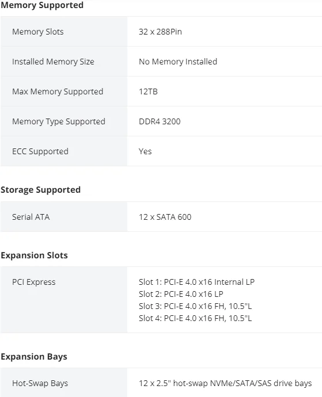Select the Serial ATA label

pos(31,217)
